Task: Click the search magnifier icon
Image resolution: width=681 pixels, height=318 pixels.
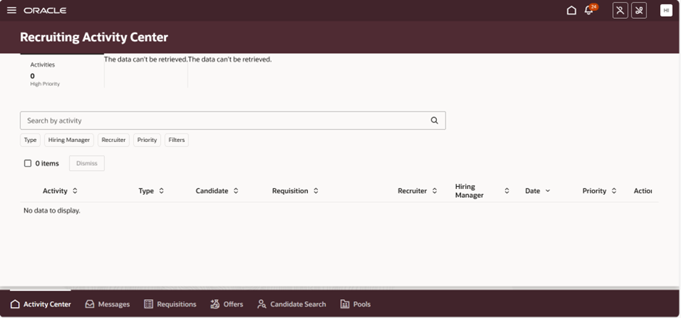Action: coord(434,121)
